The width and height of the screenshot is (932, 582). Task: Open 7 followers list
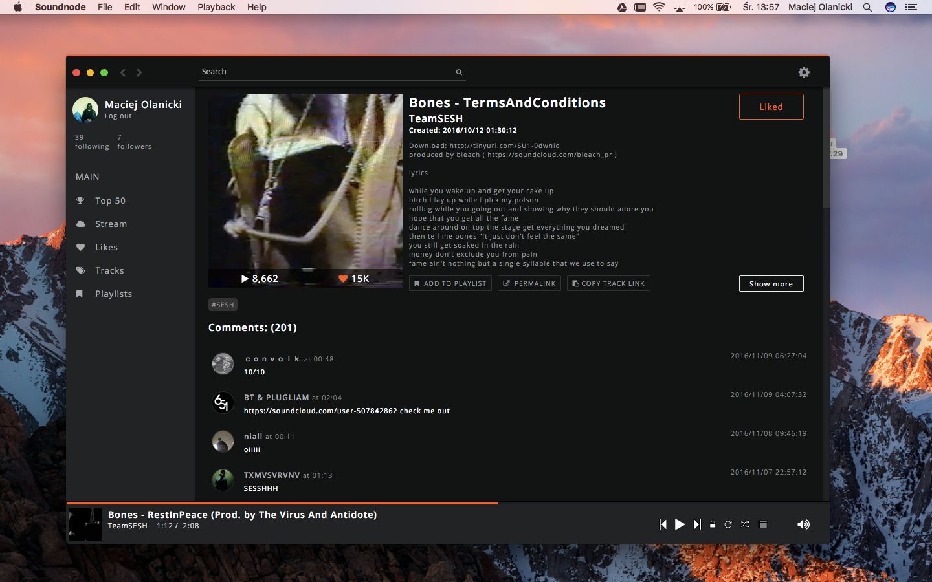(135, 142)
